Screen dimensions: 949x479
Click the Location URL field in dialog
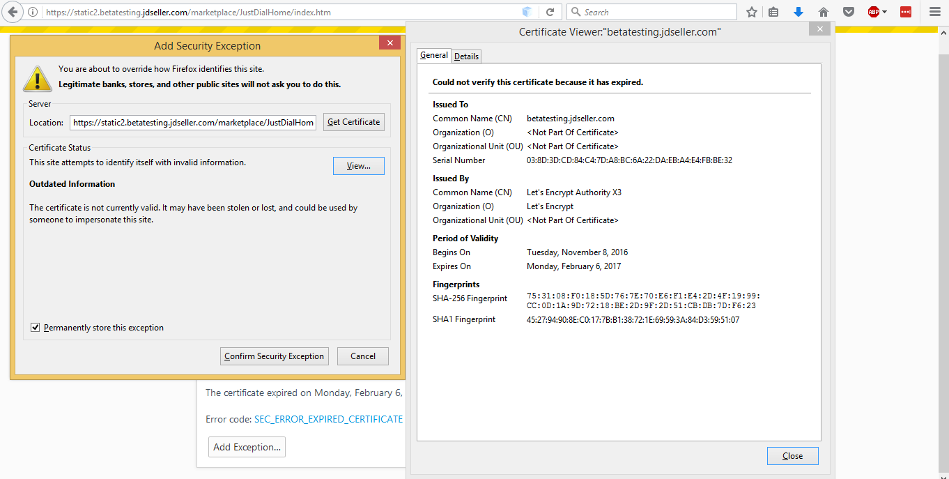[193, 122]
